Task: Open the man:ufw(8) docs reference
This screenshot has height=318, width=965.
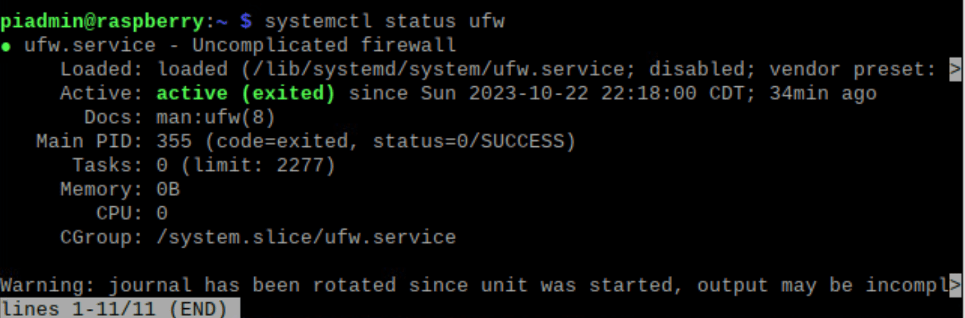Action: [216, 117]
